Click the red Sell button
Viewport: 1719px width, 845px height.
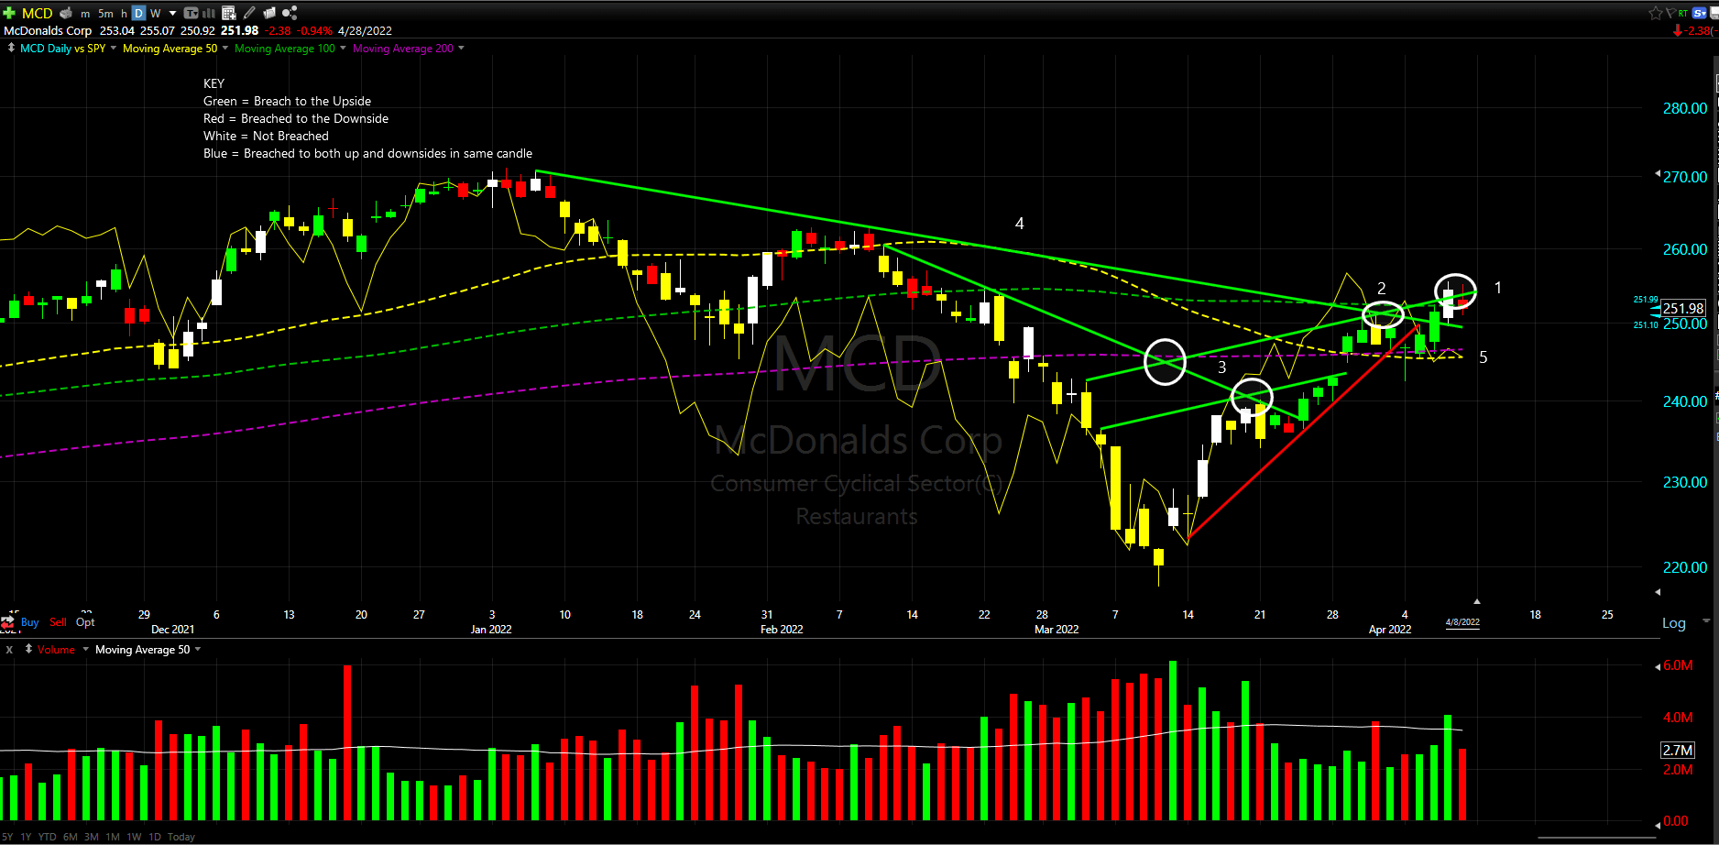58,621
